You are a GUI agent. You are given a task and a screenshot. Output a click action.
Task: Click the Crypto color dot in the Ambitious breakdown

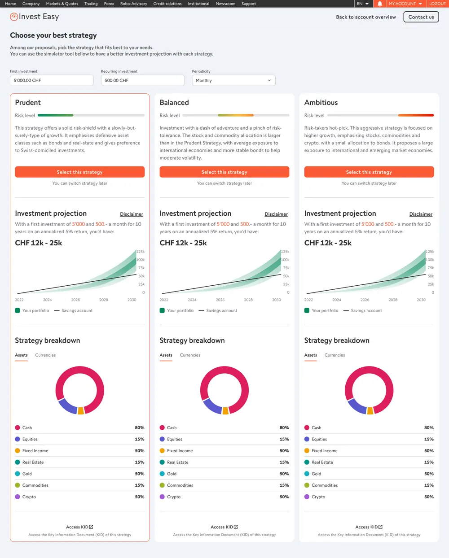coord(307,497)
